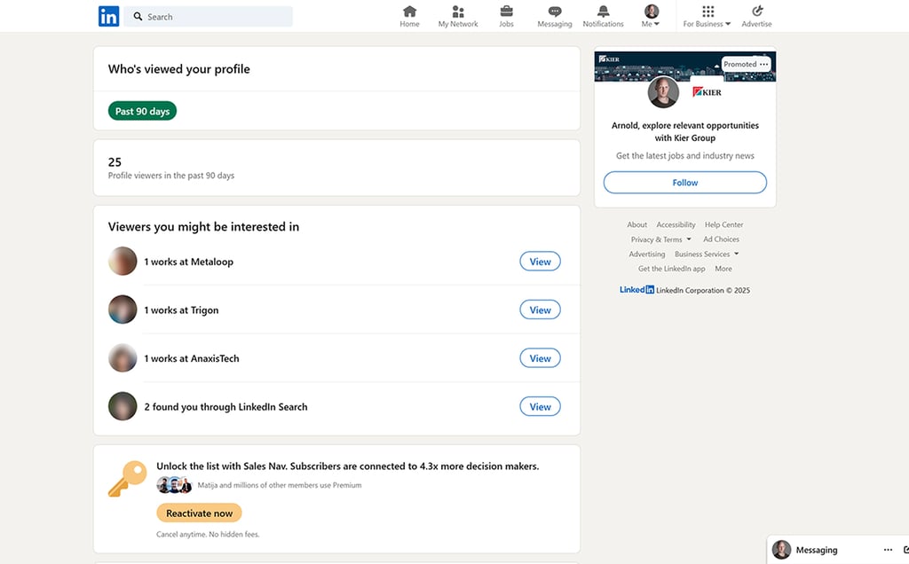Click the LinkedIn logo icon
The width and height of the screenshot is (909, 564).
click(108, 16)
